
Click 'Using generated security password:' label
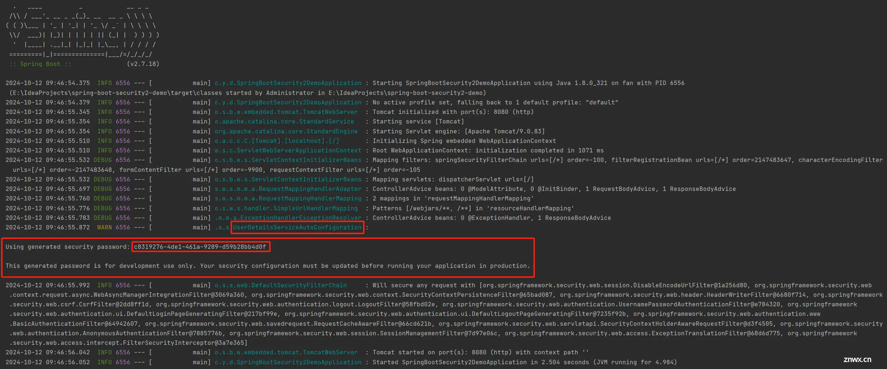pyautogui.click(x=68, y=247)
